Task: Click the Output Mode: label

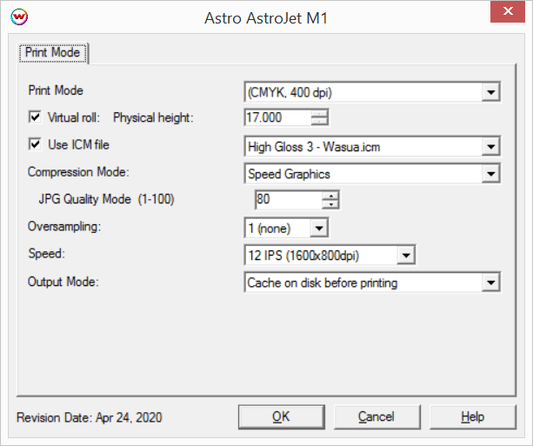Action: click(63, 282)
